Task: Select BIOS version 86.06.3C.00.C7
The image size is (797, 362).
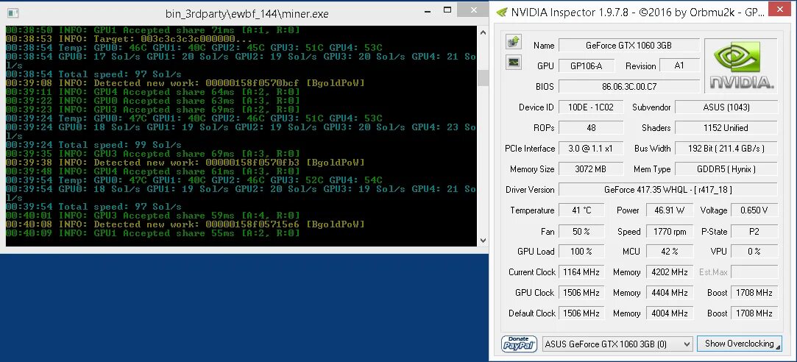Action: (x=628, y=86)
